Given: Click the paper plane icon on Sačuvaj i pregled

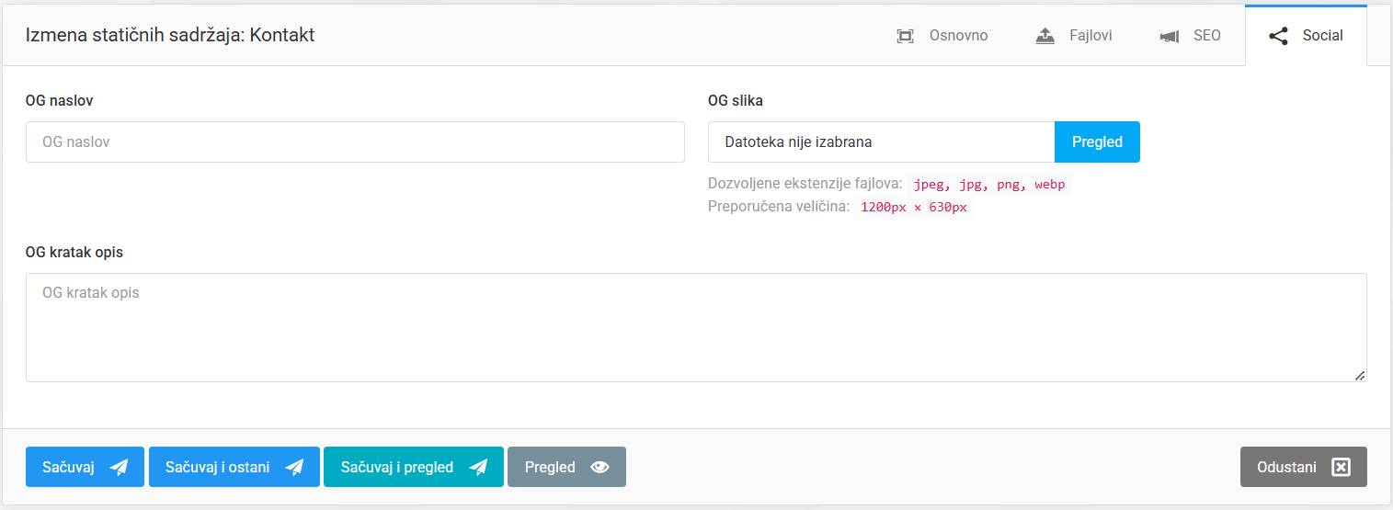Looking at the screenshot, I should tap(478, 467).
